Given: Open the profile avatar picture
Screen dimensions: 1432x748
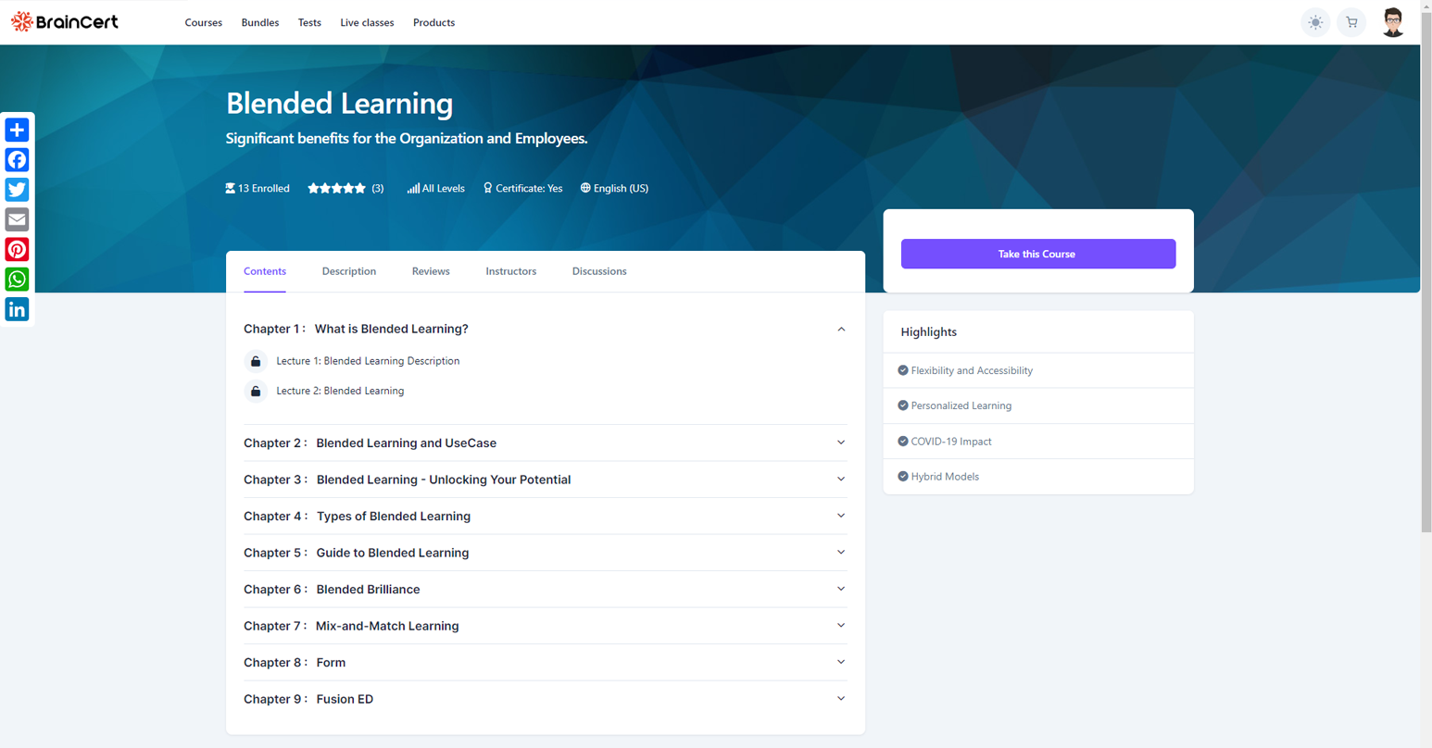Looking at the screenshot, I should (x=1392, y=21).
